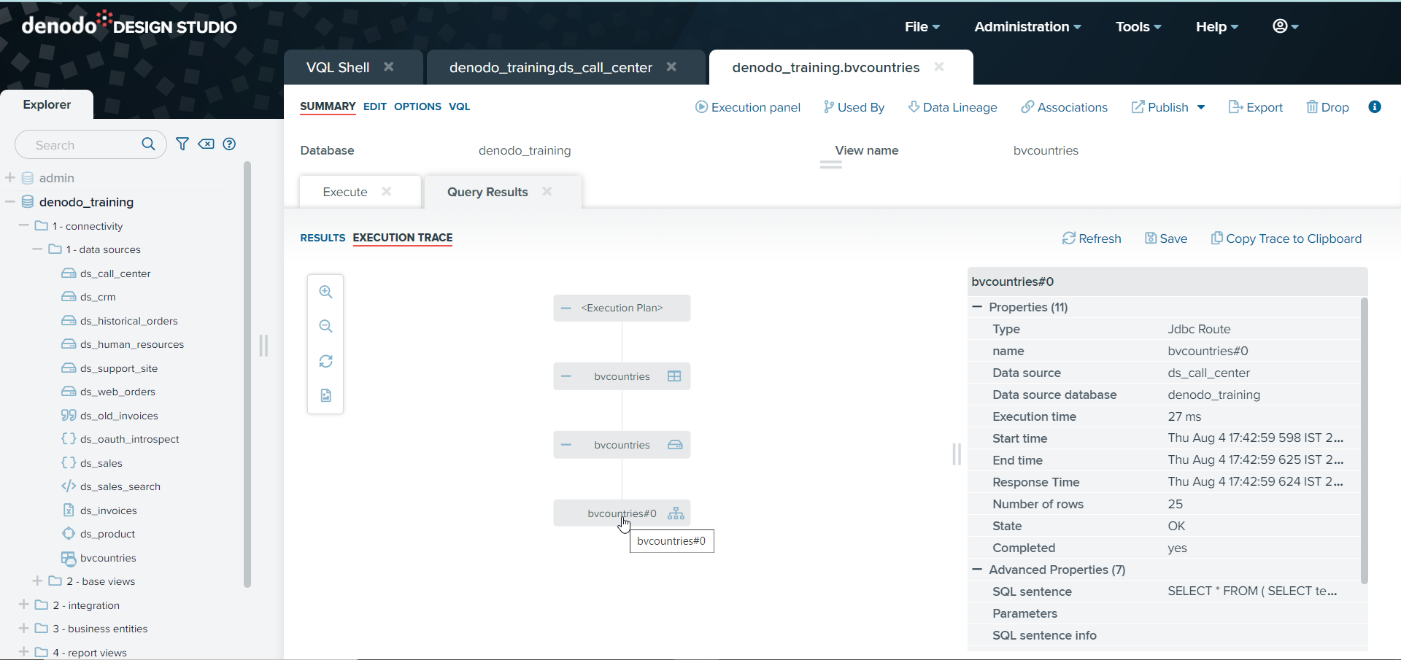Open the Publish dropdown arrow

tap(1201, 107)
